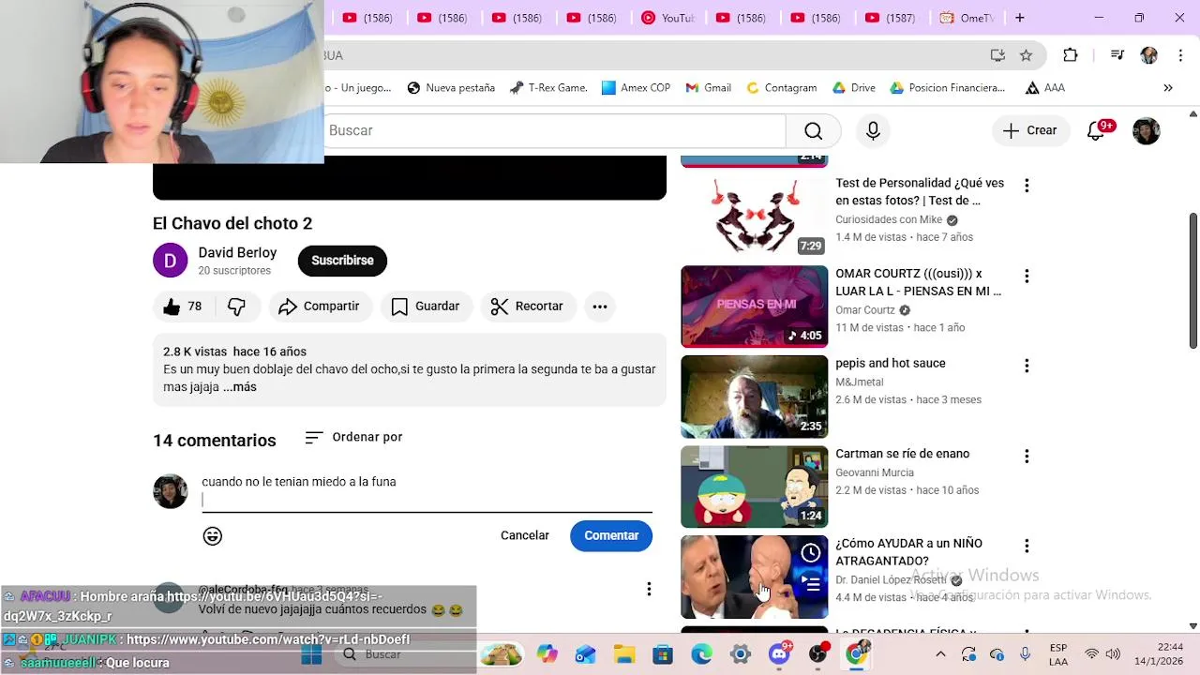
Task: Click the Crear create button
Action: pos(1029,131)
